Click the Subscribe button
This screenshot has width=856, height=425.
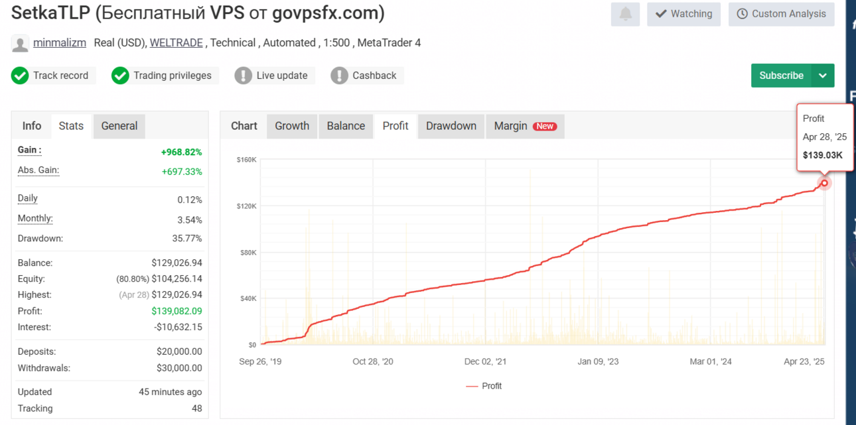(x=781, y=76)
